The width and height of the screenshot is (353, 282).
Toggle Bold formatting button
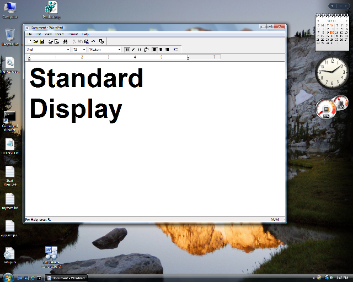[127, 50]
